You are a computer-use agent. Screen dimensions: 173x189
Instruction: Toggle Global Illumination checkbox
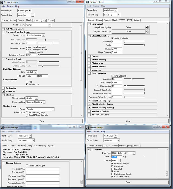pyautogui.click(x=112, y=38)
